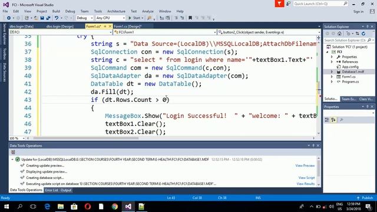
Task: Open the Build menu
Action: [56, 11]
